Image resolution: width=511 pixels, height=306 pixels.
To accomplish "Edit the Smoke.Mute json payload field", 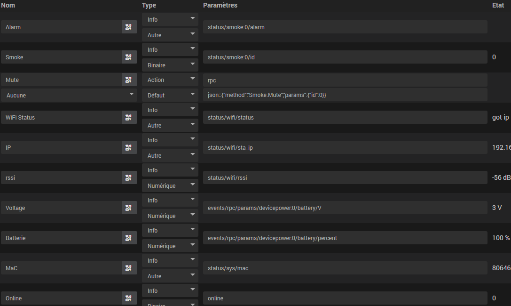I will [x=345, y=95].
